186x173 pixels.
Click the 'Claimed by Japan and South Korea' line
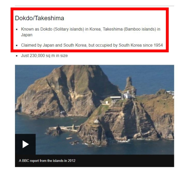click(x=92, y=45)
